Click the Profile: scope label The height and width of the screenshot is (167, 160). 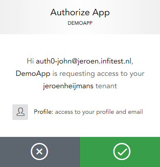click(x=43, y=112)
